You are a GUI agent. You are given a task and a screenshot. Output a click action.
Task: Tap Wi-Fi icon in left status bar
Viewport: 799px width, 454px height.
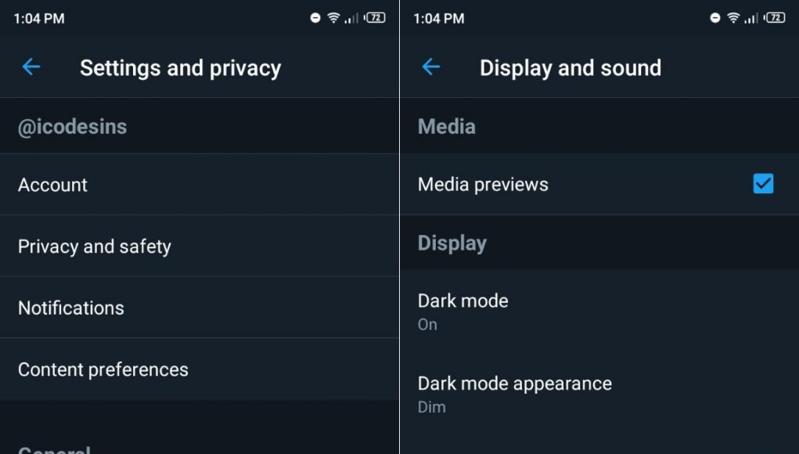[333, 18]
